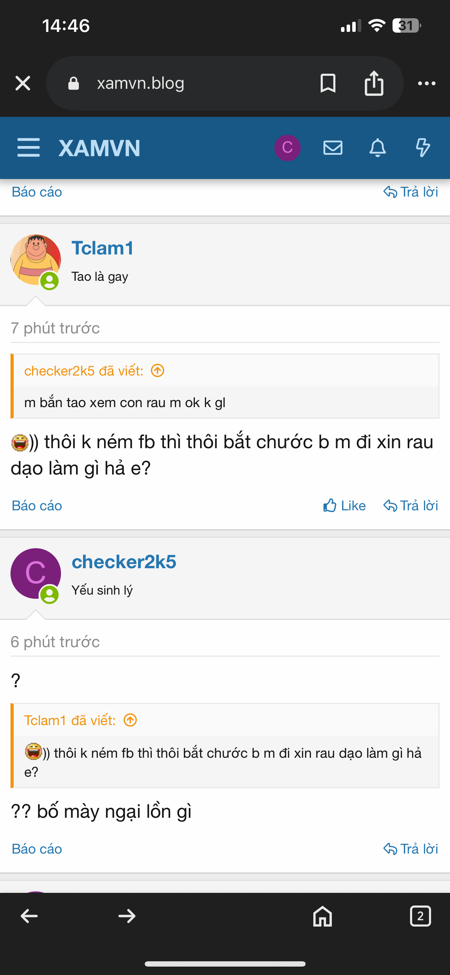The width and height of the screenshot is (450, 975).
Task: Jump to Tclam1's quoted original post
Action: pos(130,720)
